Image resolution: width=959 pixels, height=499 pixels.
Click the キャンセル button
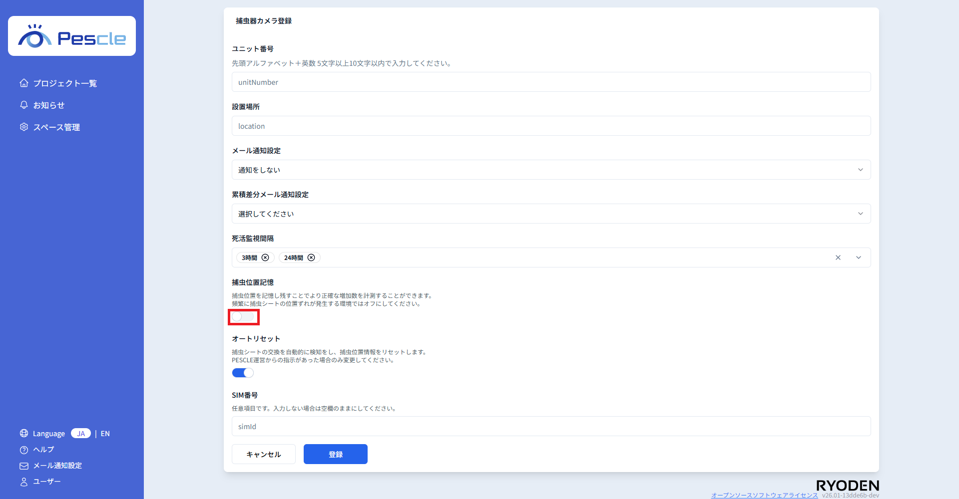click(x=264, y=454)
